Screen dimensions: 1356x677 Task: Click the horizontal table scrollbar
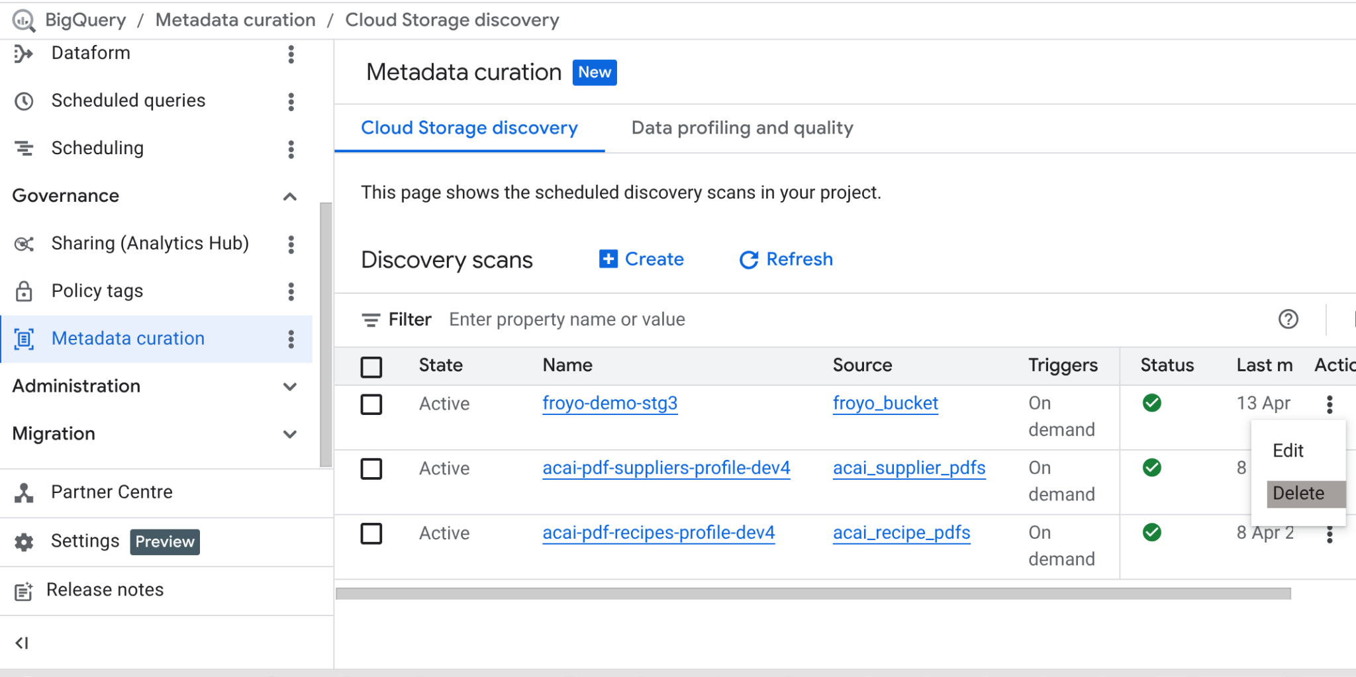click(x=813, y=594)
